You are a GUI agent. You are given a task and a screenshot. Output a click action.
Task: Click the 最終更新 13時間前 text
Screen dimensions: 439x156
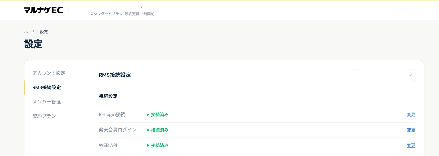(139, 14)
